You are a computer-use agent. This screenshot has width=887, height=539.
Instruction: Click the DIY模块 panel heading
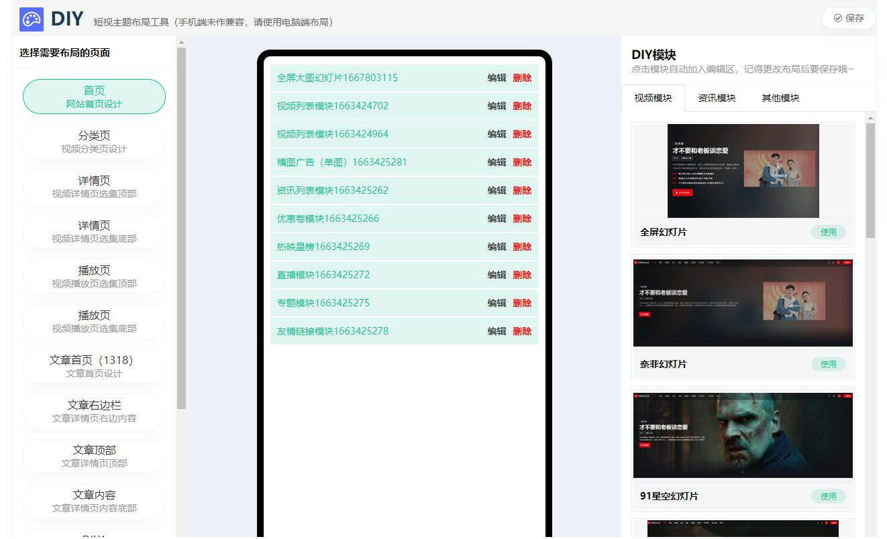click(x=654, y=55)
